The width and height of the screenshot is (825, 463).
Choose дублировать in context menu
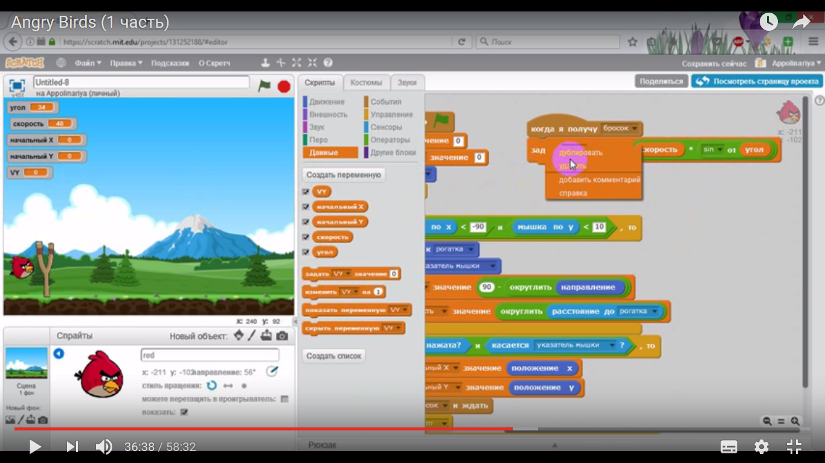[580, 153]
